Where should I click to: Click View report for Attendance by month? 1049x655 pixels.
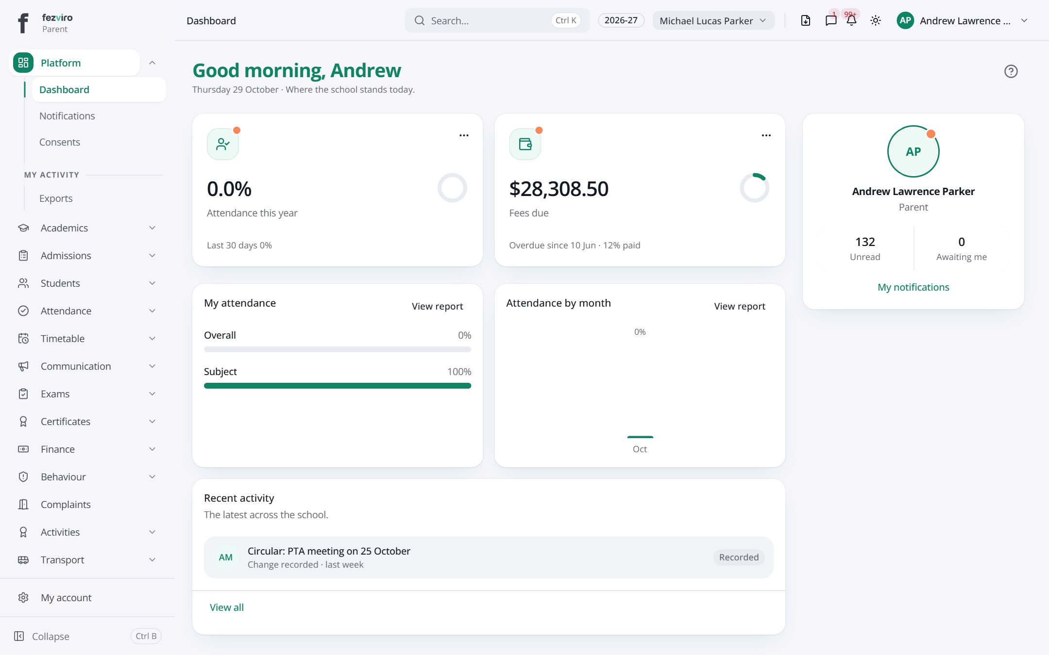[x=740, y=306]
